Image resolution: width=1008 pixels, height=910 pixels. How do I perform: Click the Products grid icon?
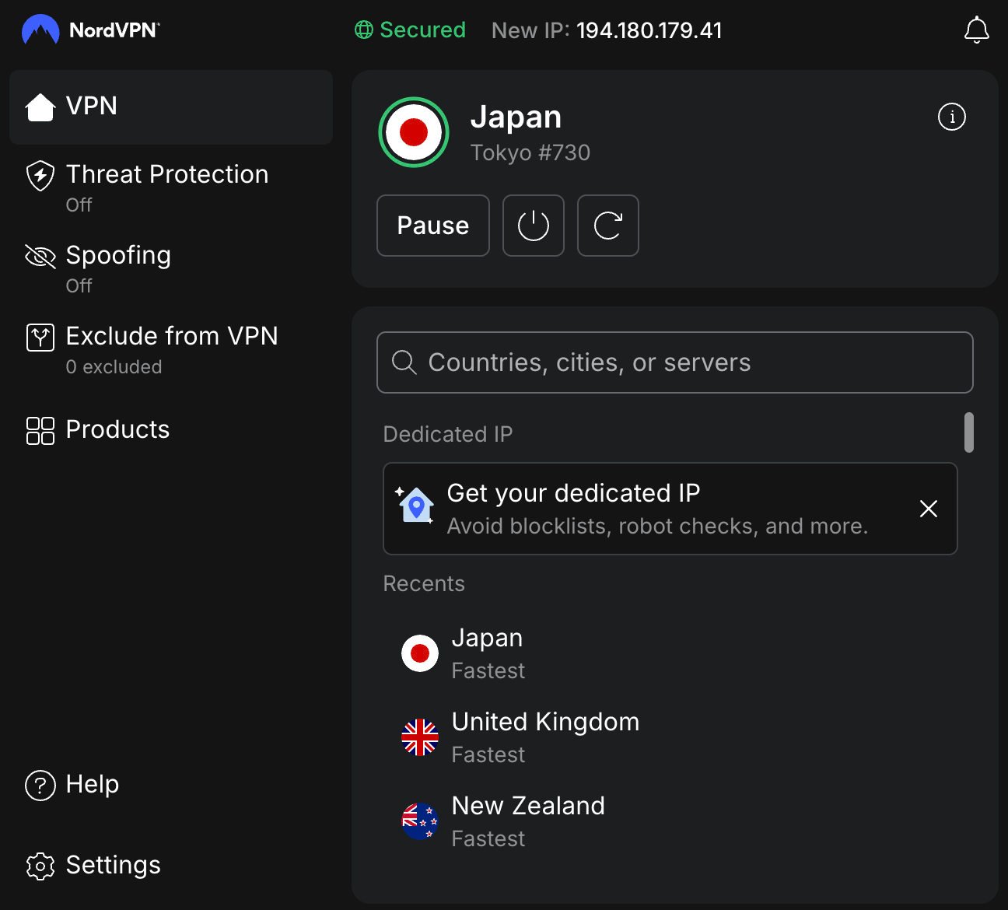click(x=40, y=430)
